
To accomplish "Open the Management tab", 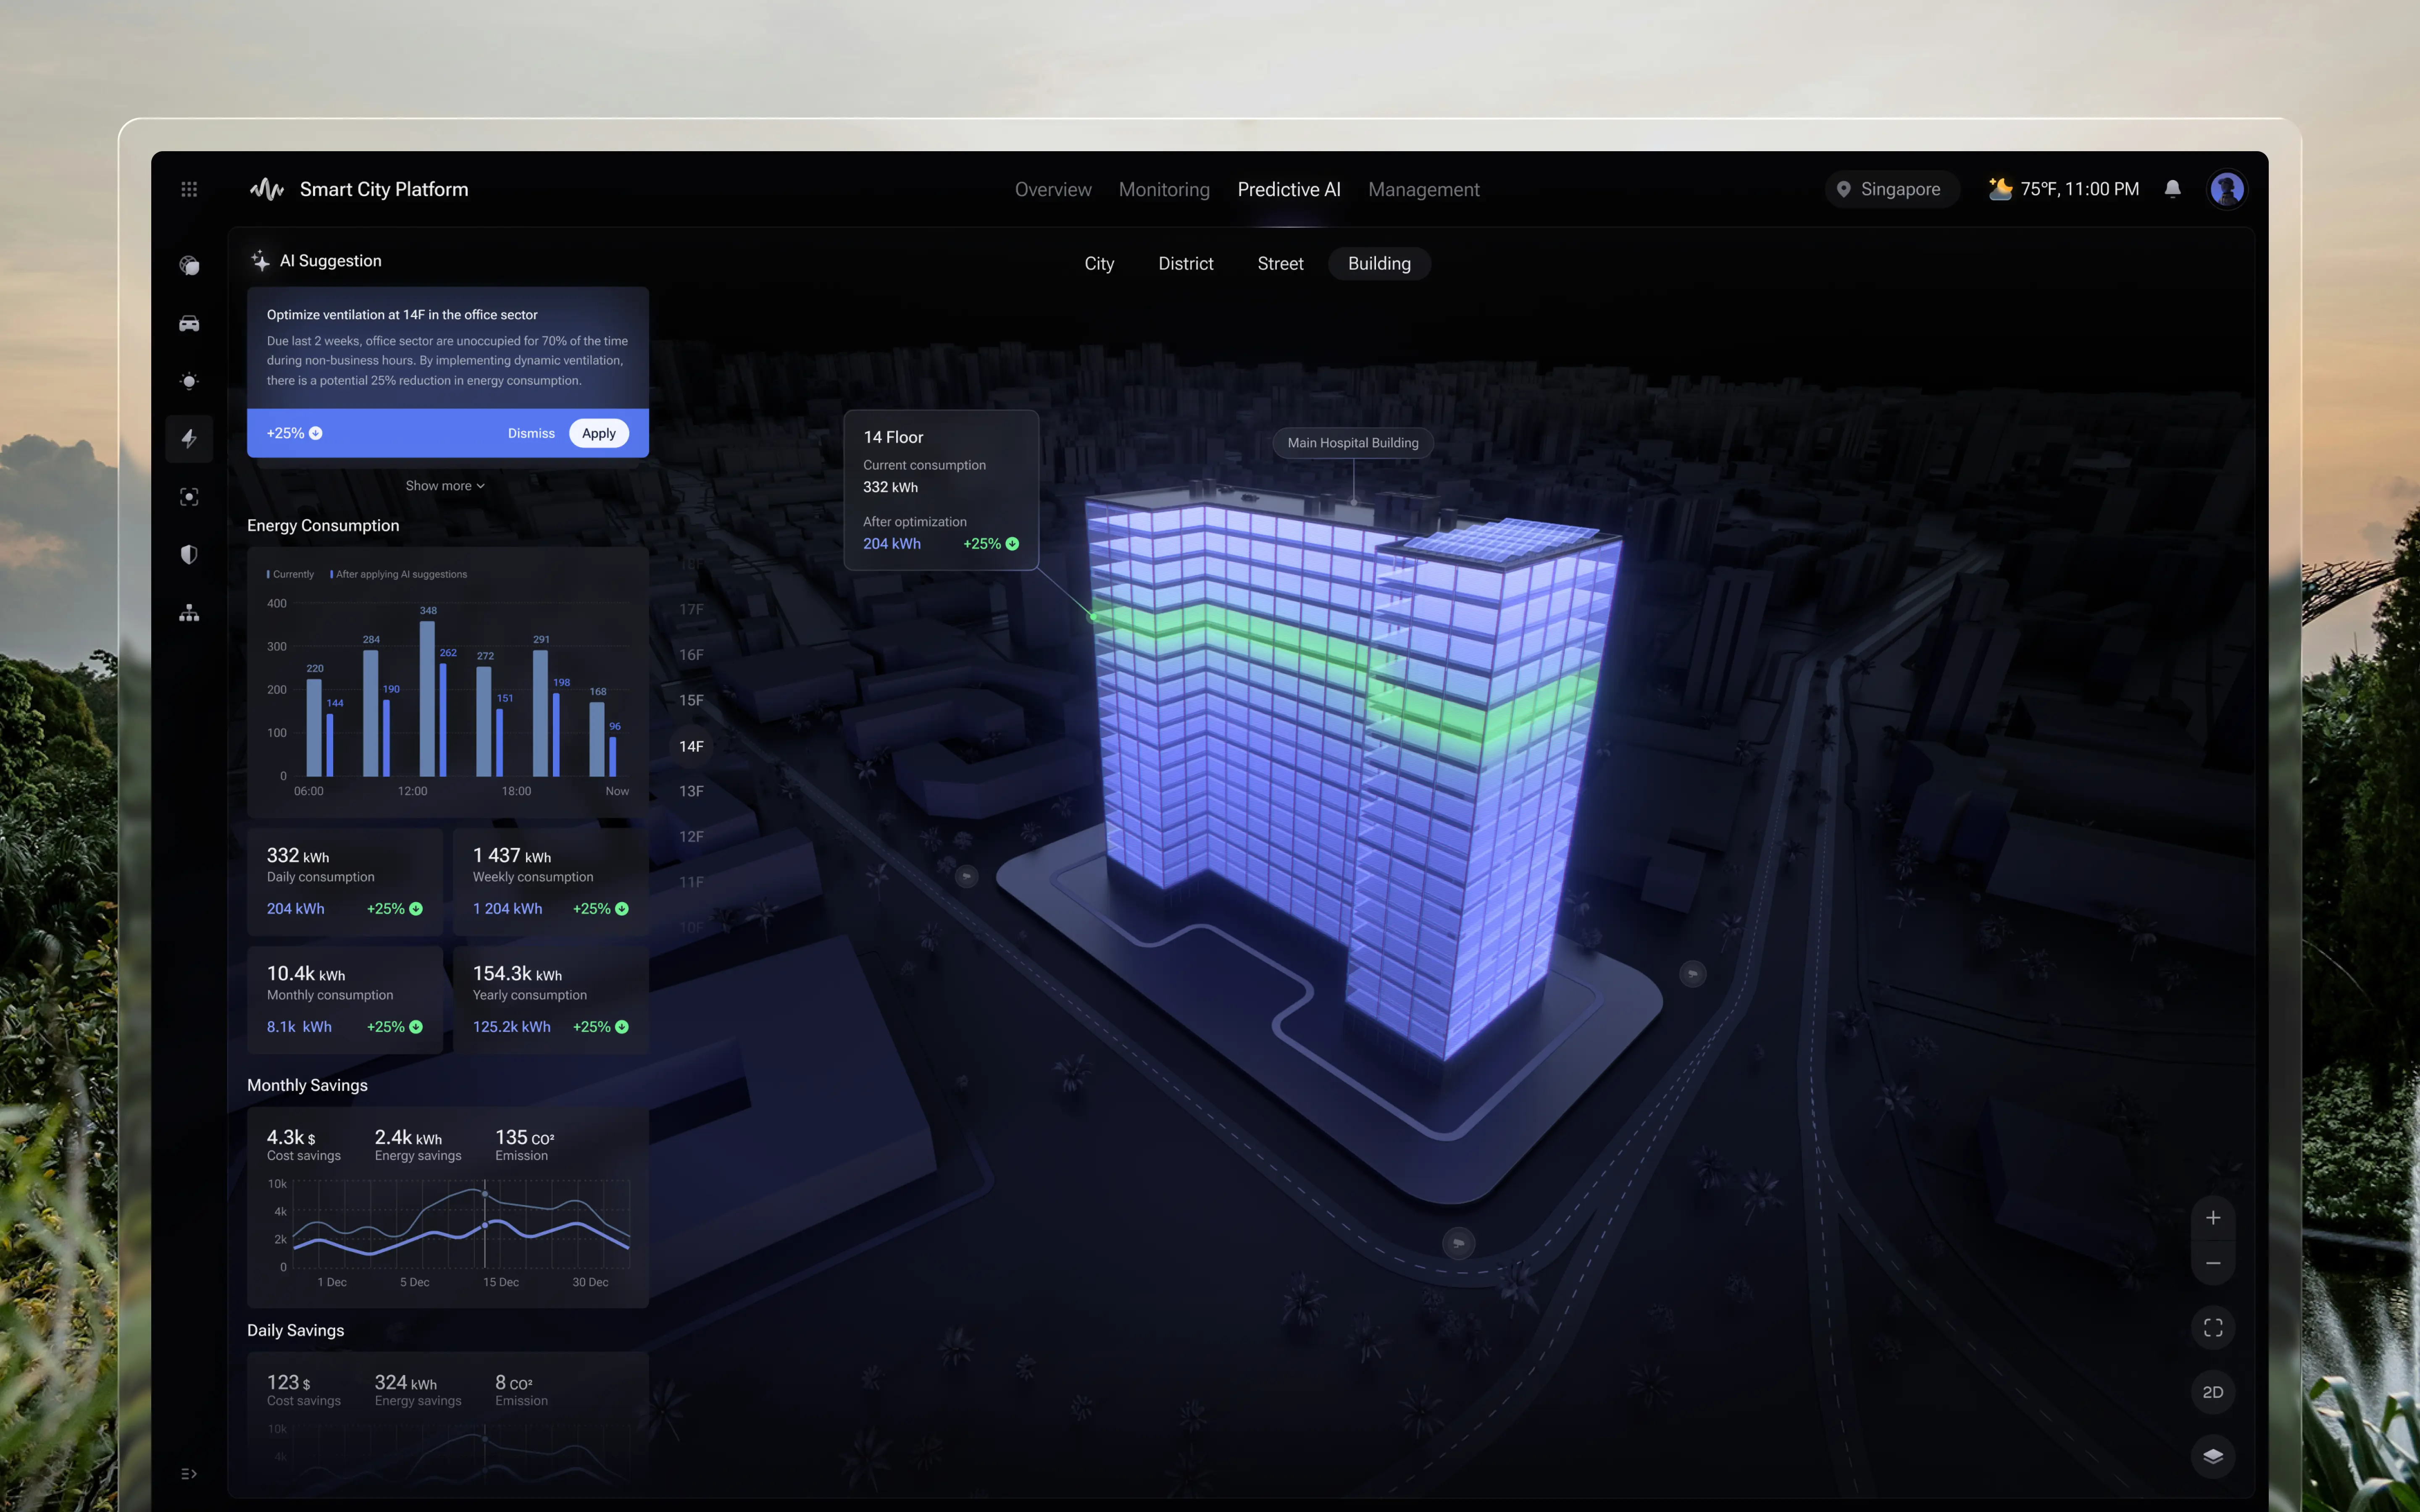I will 1424,189.
